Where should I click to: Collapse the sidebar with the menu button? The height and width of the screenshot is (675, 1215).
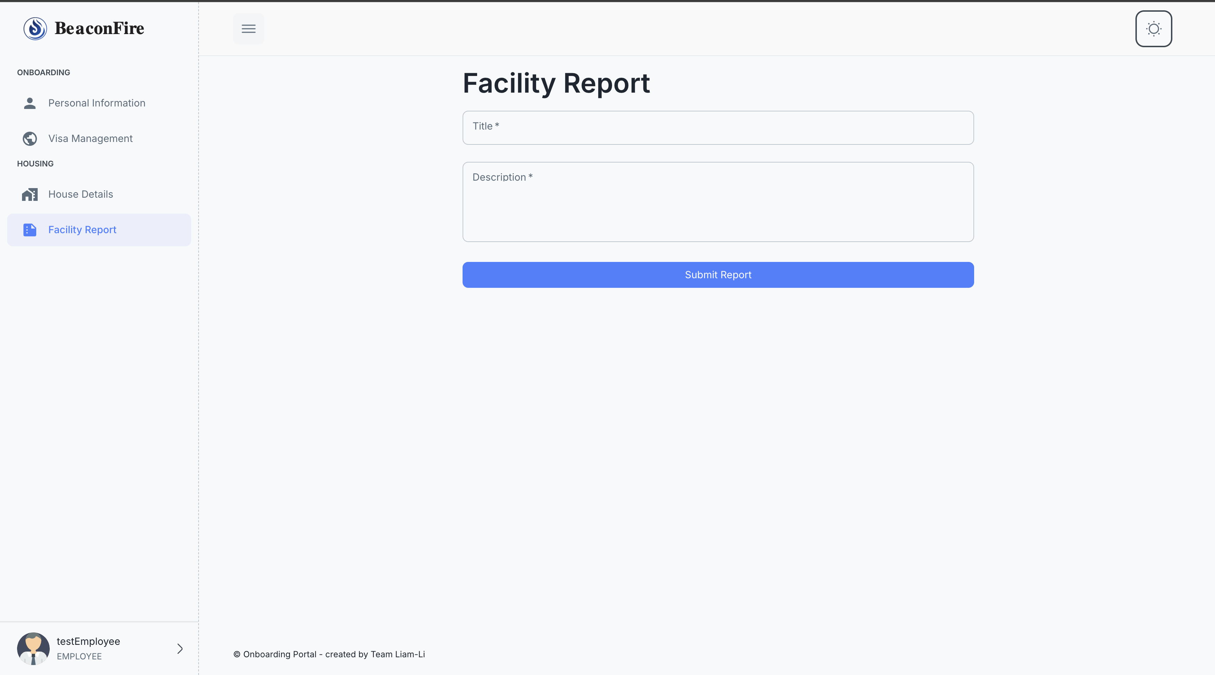coord(249,29)
